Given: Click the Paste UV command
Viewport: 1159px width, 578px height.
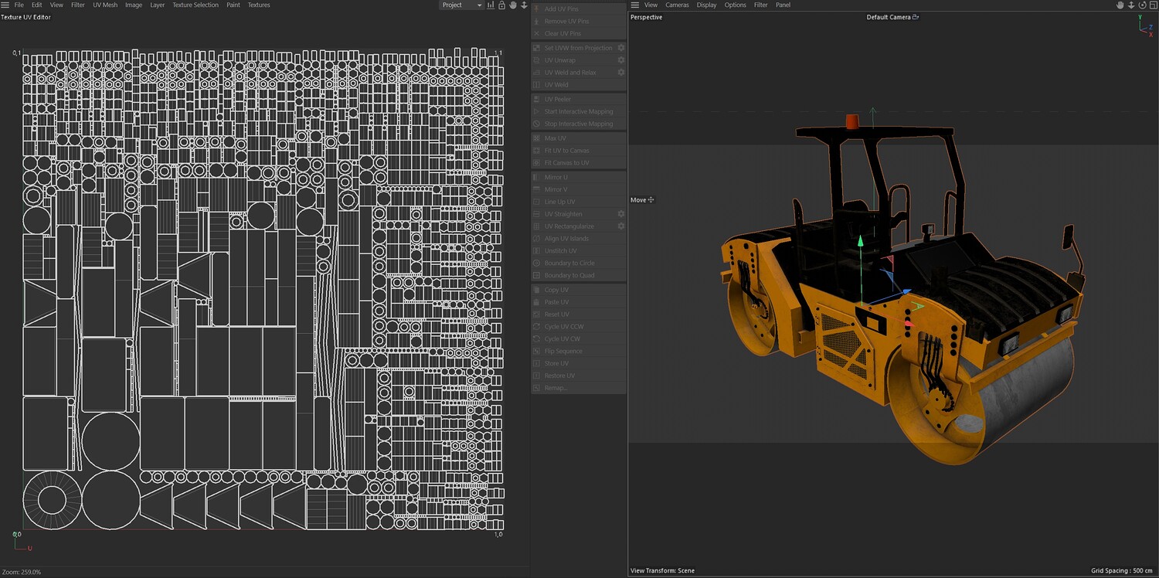Looking at the screenshot, I should coord(579,302).
